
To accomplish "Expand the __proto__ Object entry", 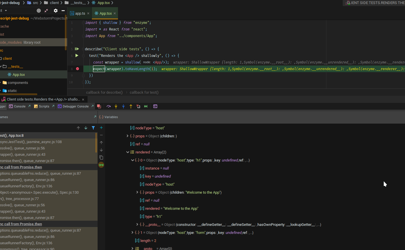I will click(x=137, y=224).
